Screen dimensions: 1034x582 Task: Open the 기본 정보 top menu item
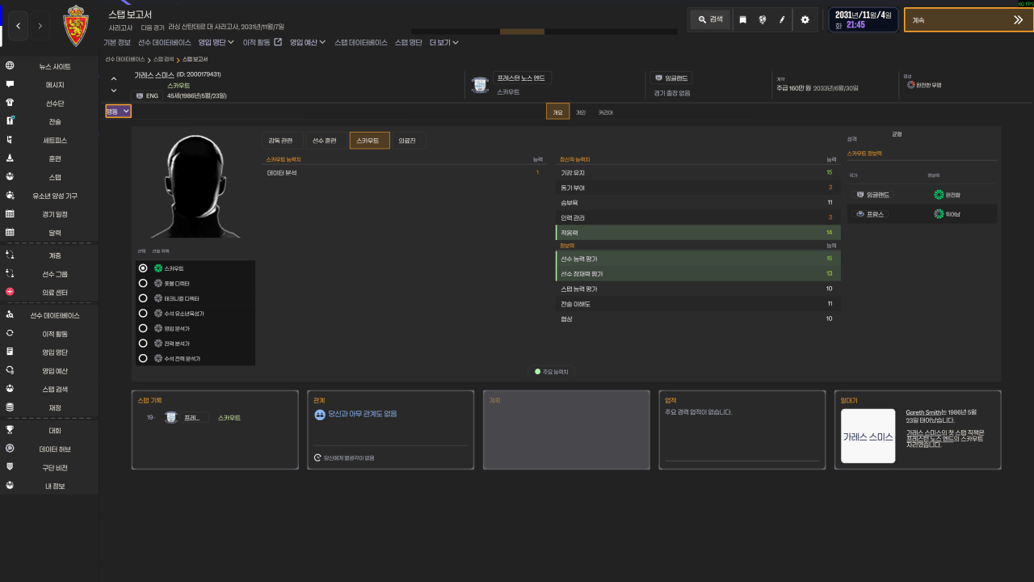click(117, 42)
